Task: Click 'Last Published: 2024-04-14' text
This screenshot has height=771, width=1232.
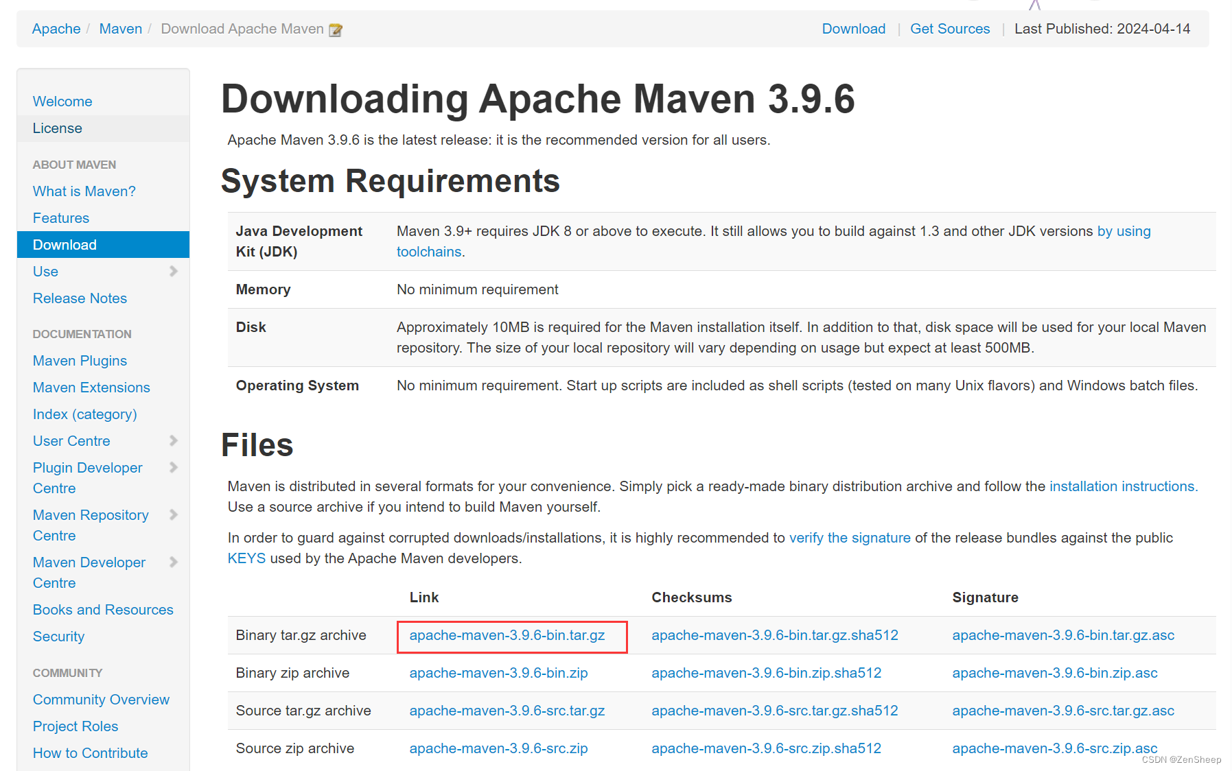Action: [x=1102, y=29]
